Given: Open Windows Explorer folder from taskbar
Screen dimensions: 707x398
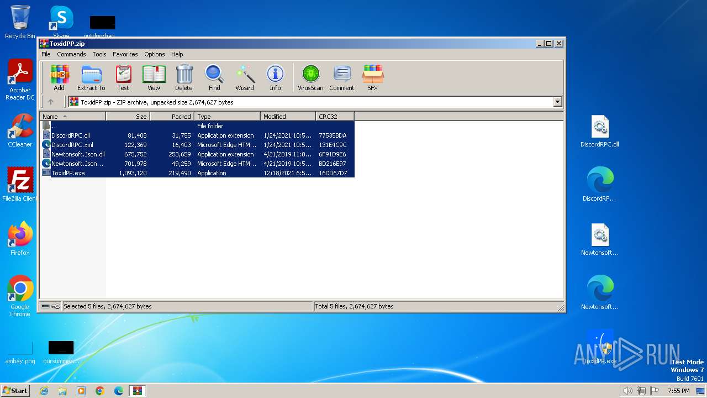Looking at the screenshot, I should coord(62,391).
